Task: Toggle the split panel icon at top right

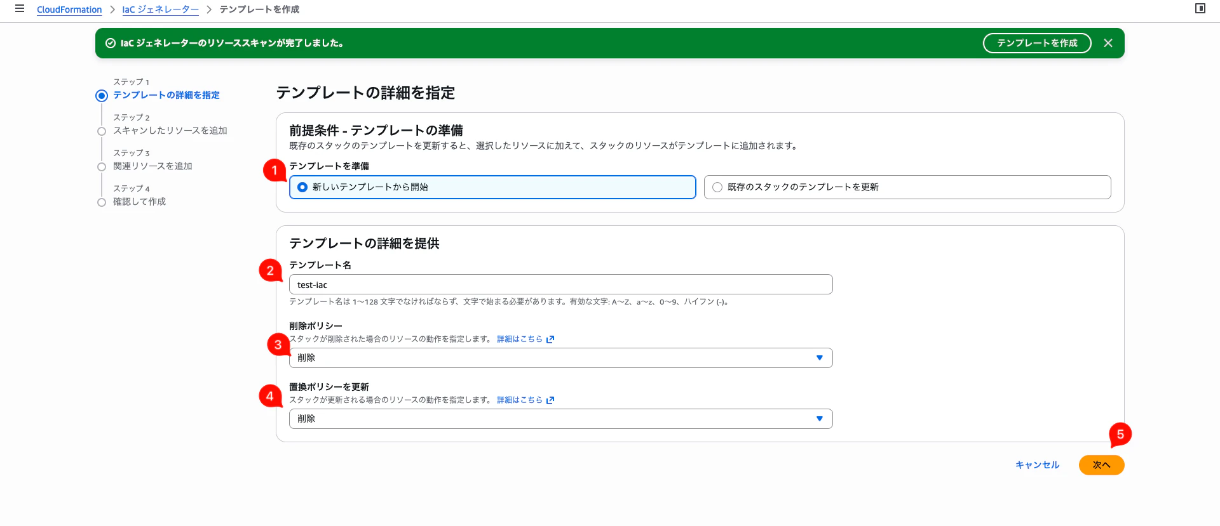Action: (x=1200, y=8)
